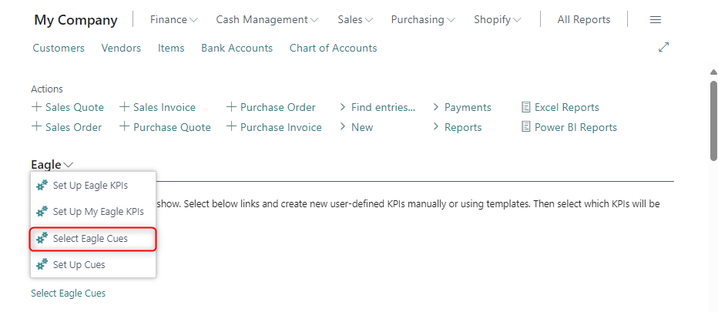Click the Power BI Reports icon

pos(526,127)
